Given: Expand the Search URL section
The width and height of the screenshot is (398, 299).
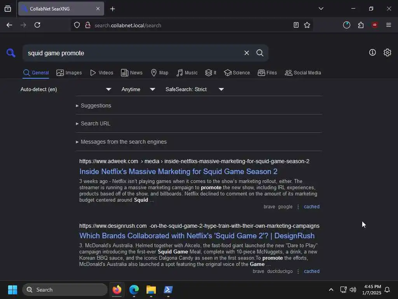Looking at the screenshot, I should (x=93, y=123).
